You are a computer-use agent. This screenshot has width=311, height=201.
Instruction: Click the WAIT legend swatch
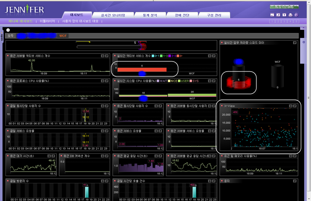[158, 81]
